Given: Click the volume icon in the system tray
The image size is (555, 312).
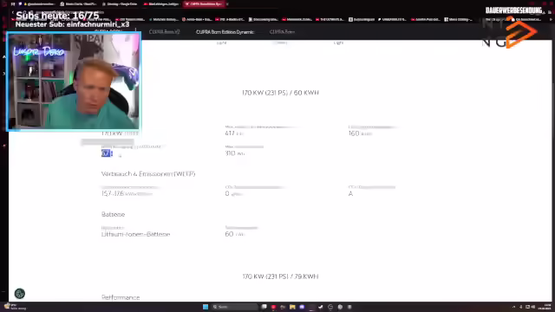Looking at the screenshot, I should point(533,307).
